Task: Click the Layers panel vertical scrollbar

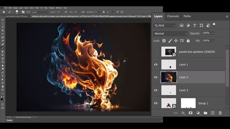Action: click(x=227, y=68)
